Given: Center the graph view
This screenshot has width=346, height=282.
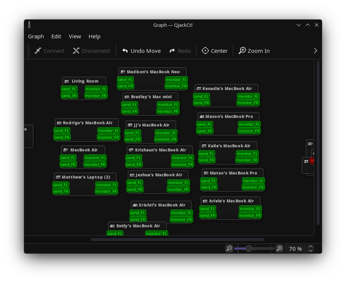Looking at the screenshot, I should pos(215,51).
